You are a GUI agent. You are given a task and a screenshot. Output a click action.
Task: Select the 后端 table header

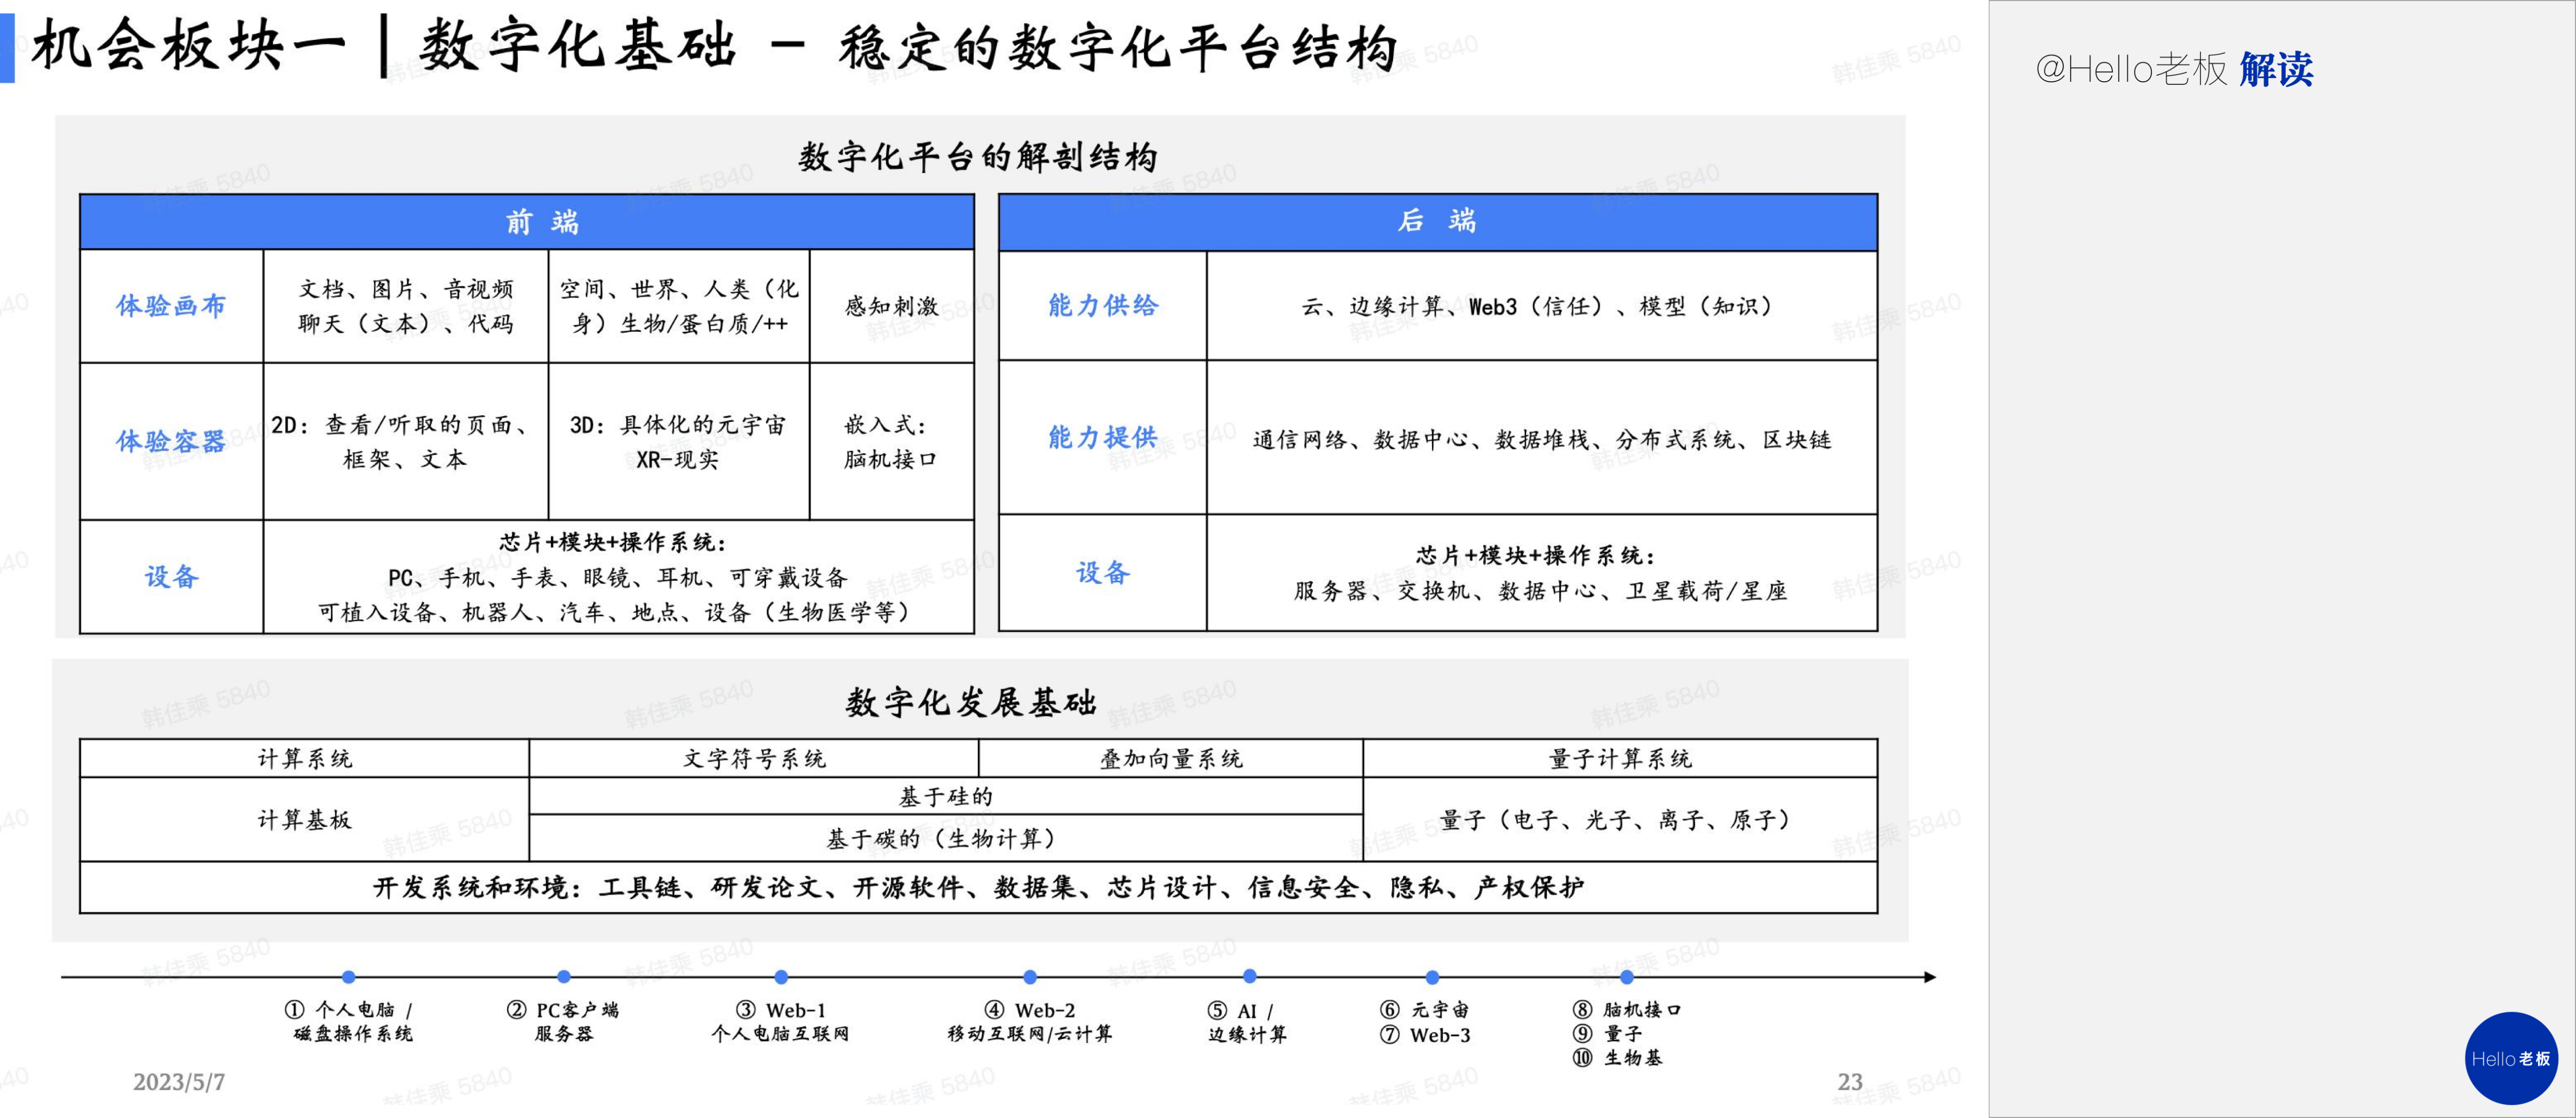pos(1438,221)
